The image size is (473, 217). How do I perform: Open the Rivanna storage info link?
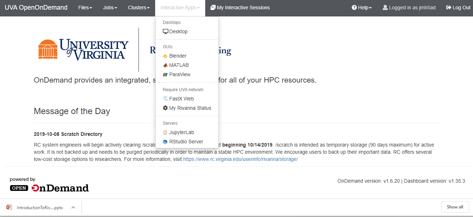[240, 159]
